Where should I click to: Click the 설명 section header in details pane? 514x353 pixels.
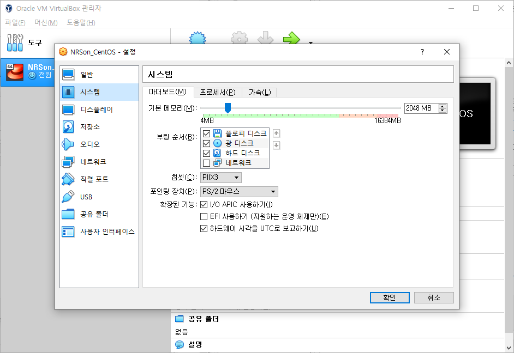coord(195,344)
